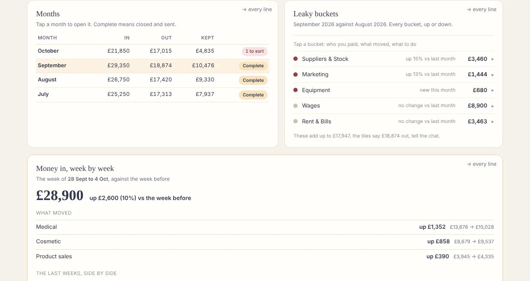The image size is (530, 281).
Task: Open the October month row
Action: coord(152,51)
